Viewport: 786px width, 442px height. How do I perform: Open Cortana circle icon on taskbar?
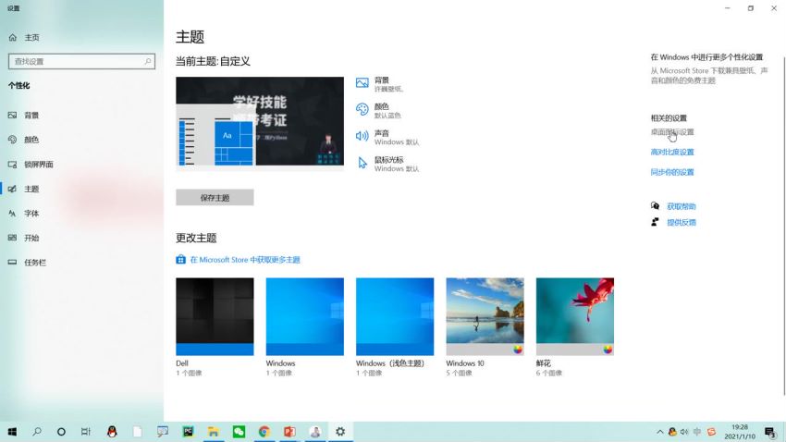click(x=61, y=432)
